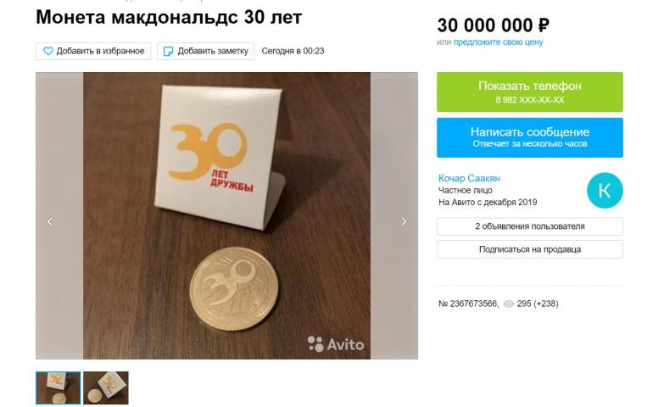This screenshot has width=653, height=407.
Task: Click the price 30 000 000 ₽
Action: click(493, 25)
